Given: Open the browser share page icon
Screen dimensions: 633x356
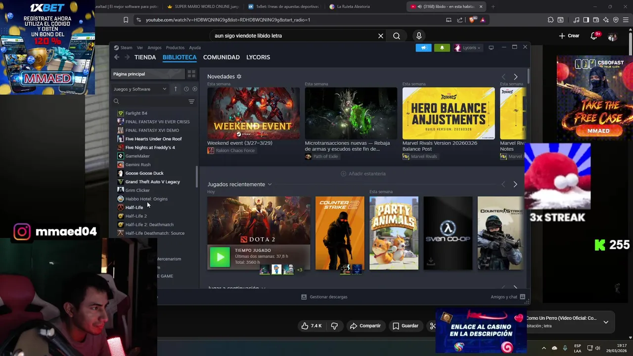Looking at the screenshot, I should (460, 20).
